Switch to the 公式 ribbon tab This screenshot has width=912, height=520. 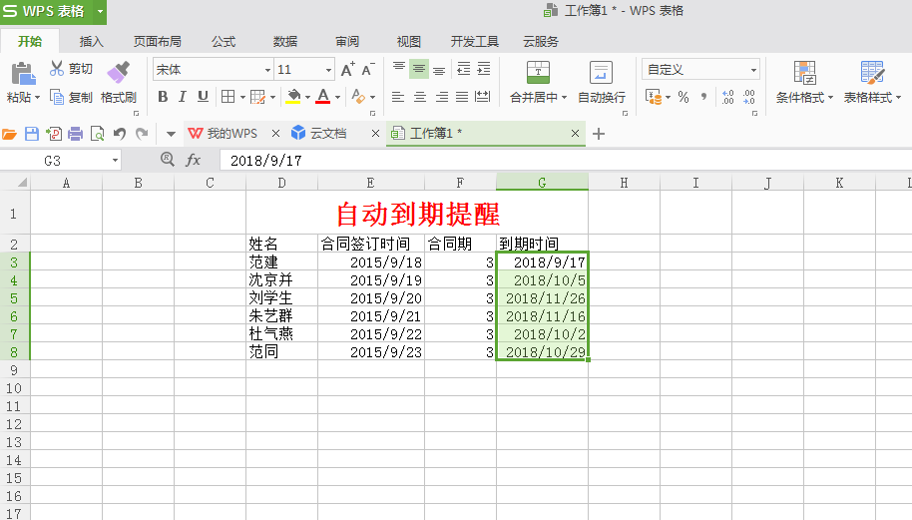[x=224, y=41]
